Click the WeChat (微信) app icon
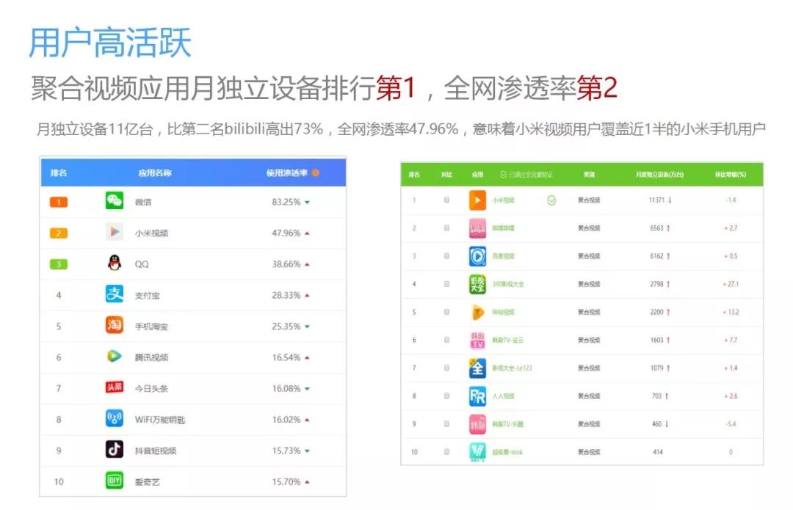This screenshot has width=793, height=510. (x=114, y=201)
